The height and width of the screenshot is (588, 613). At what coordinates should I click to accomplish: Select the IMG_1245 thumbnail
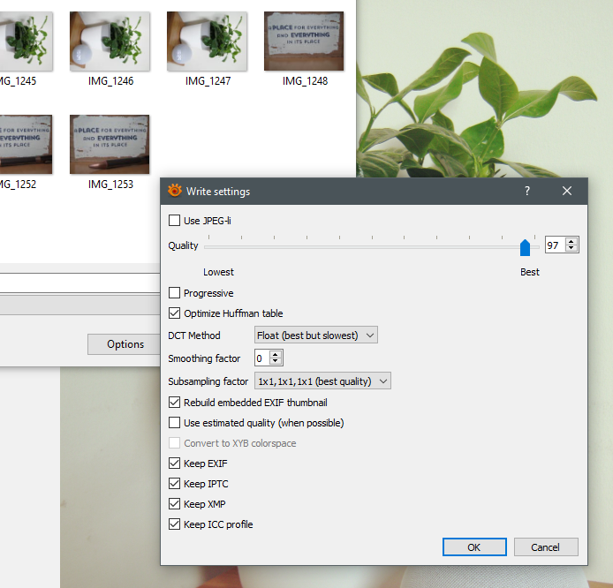26,41
